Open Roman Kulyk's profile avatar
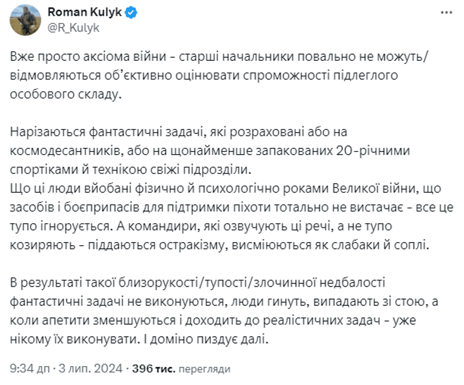This screenshot has width=464, height=385. click(x=23, y=19)
